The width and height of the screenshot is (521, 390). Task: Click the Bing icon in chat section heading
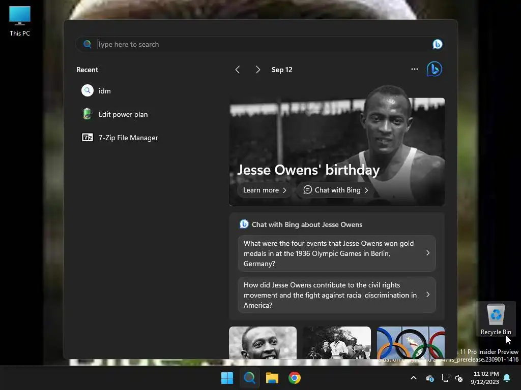click(244, 224)
